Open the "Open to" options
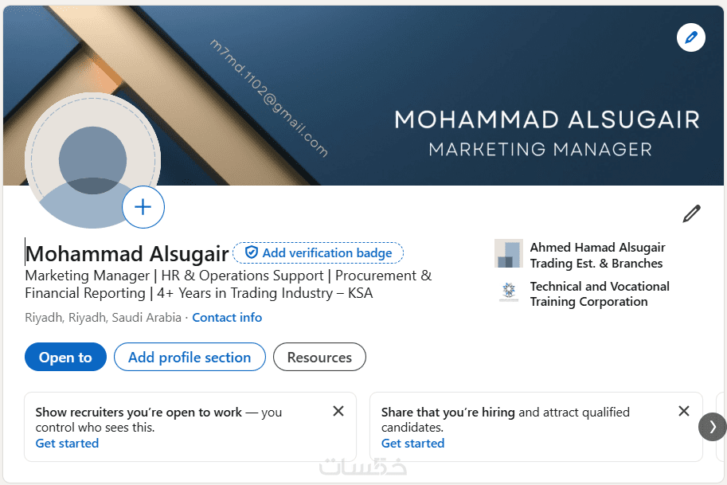Screen dimensions: 727x485 pyautogui.click(x=65, y=358)
